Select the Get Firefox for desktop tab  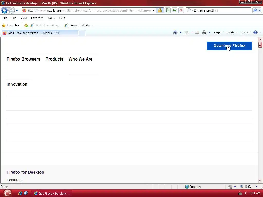(40, 33)
